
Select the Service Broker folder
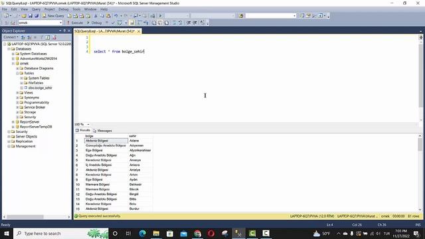tap(35, 108)
